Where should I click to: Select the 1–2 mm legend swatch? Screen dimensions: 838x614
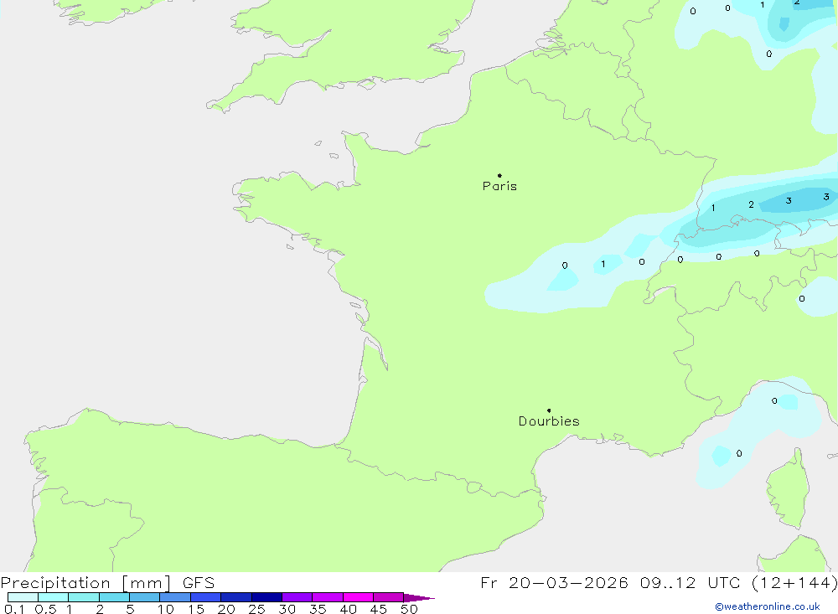click(x=84, y=597)
